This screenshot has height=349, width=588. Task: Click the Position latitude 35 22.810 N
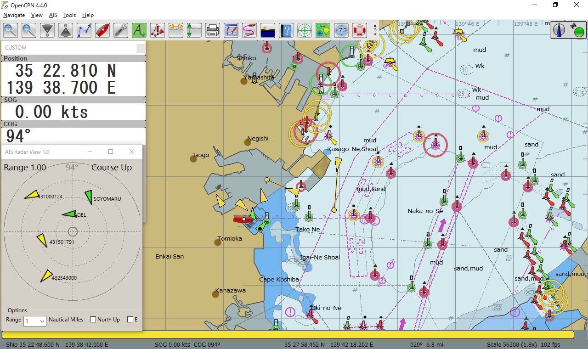(x=66, y=71)
